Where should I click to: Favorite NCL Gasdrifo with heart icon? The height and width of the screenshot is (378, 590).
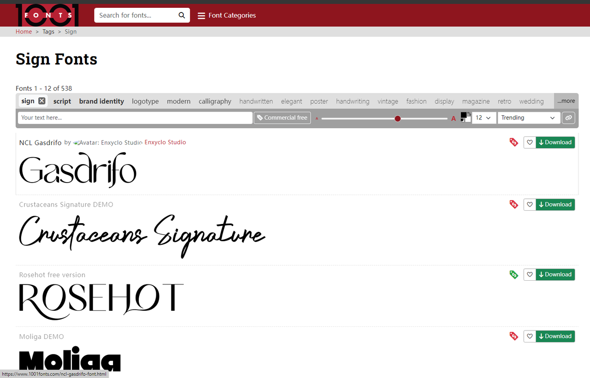pos(530,142)
